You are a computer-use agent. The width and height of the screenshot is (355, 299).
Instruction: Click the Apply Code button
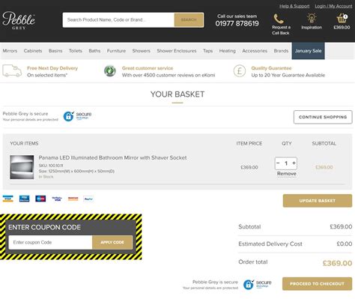112,242
